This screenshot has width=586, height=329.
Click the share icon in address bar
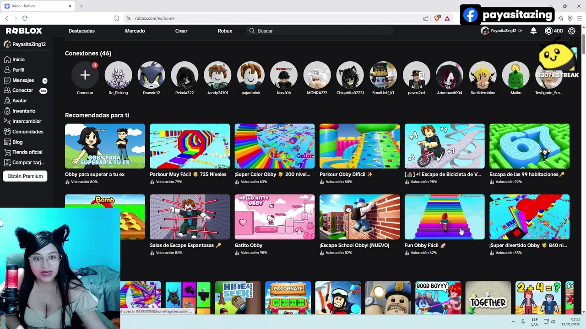tap(426, 18)
